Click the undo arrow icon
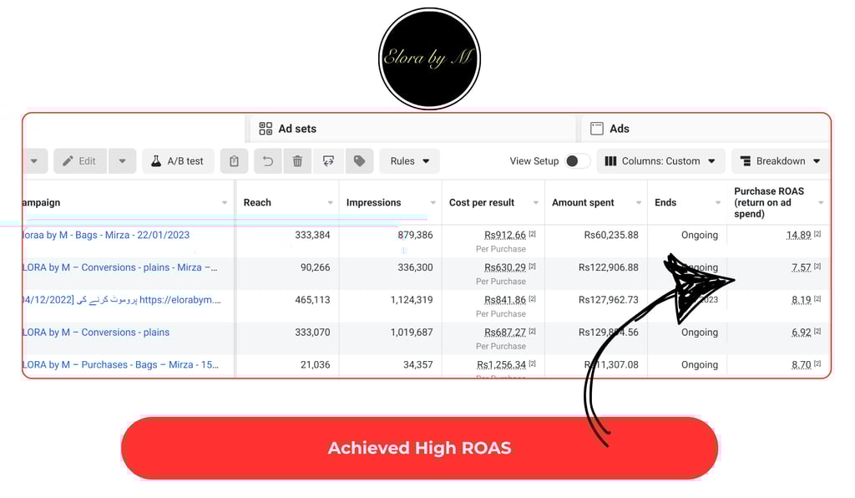855x498 pixels. point(268,161)
